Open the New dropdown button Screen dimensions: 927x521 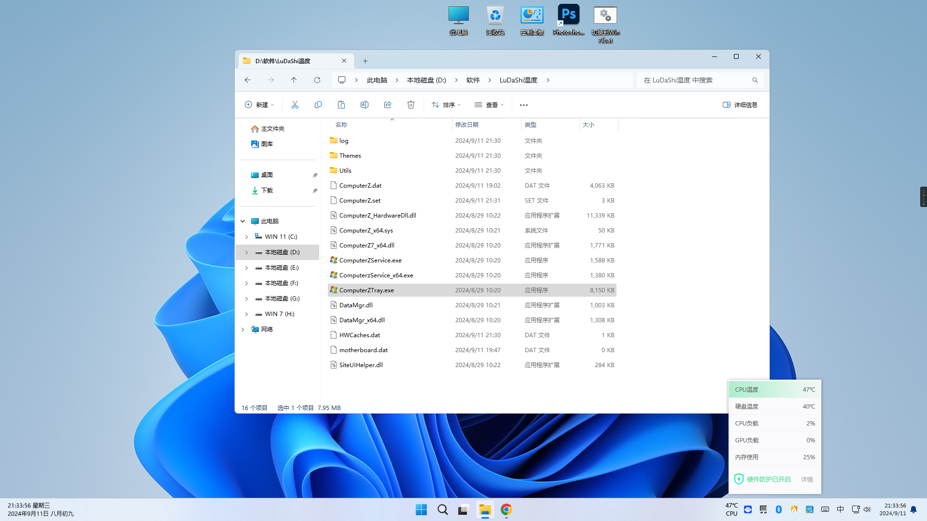[x=259, y=105]
